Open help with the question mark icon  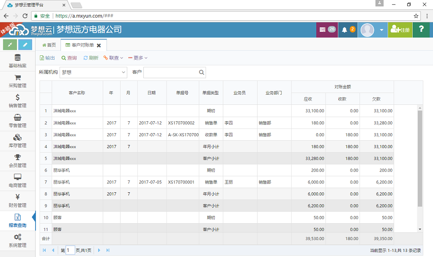(421, 29)
